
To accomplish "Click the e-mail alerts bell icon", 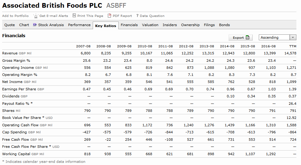I will click(x=36, y=16).
